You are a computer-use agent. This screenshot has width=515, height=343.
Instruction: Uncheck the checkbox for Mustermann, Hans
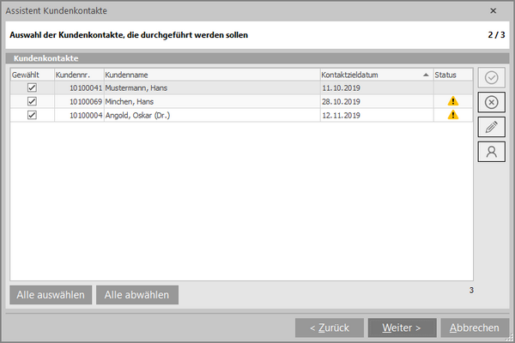click(x=32, y=87)
